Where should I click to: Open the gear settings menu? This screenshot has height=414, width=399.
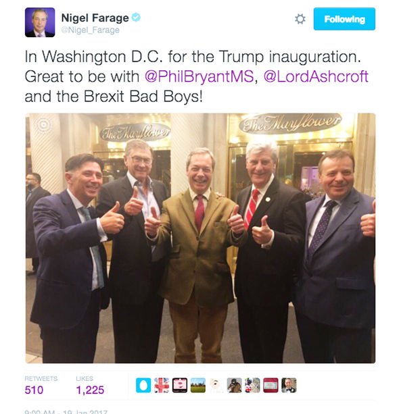[x=300, y=19]
